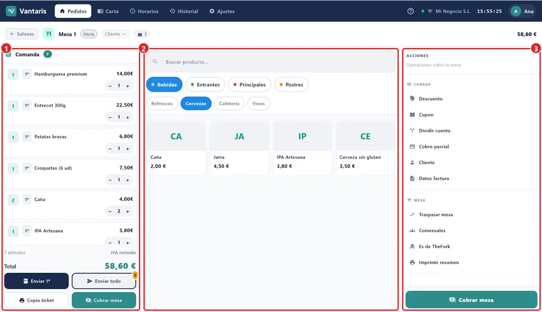542x312 pixels.
Task: Toggle the 1ª course tag on IPA Artesana
Action: click(x=27, y=231)
